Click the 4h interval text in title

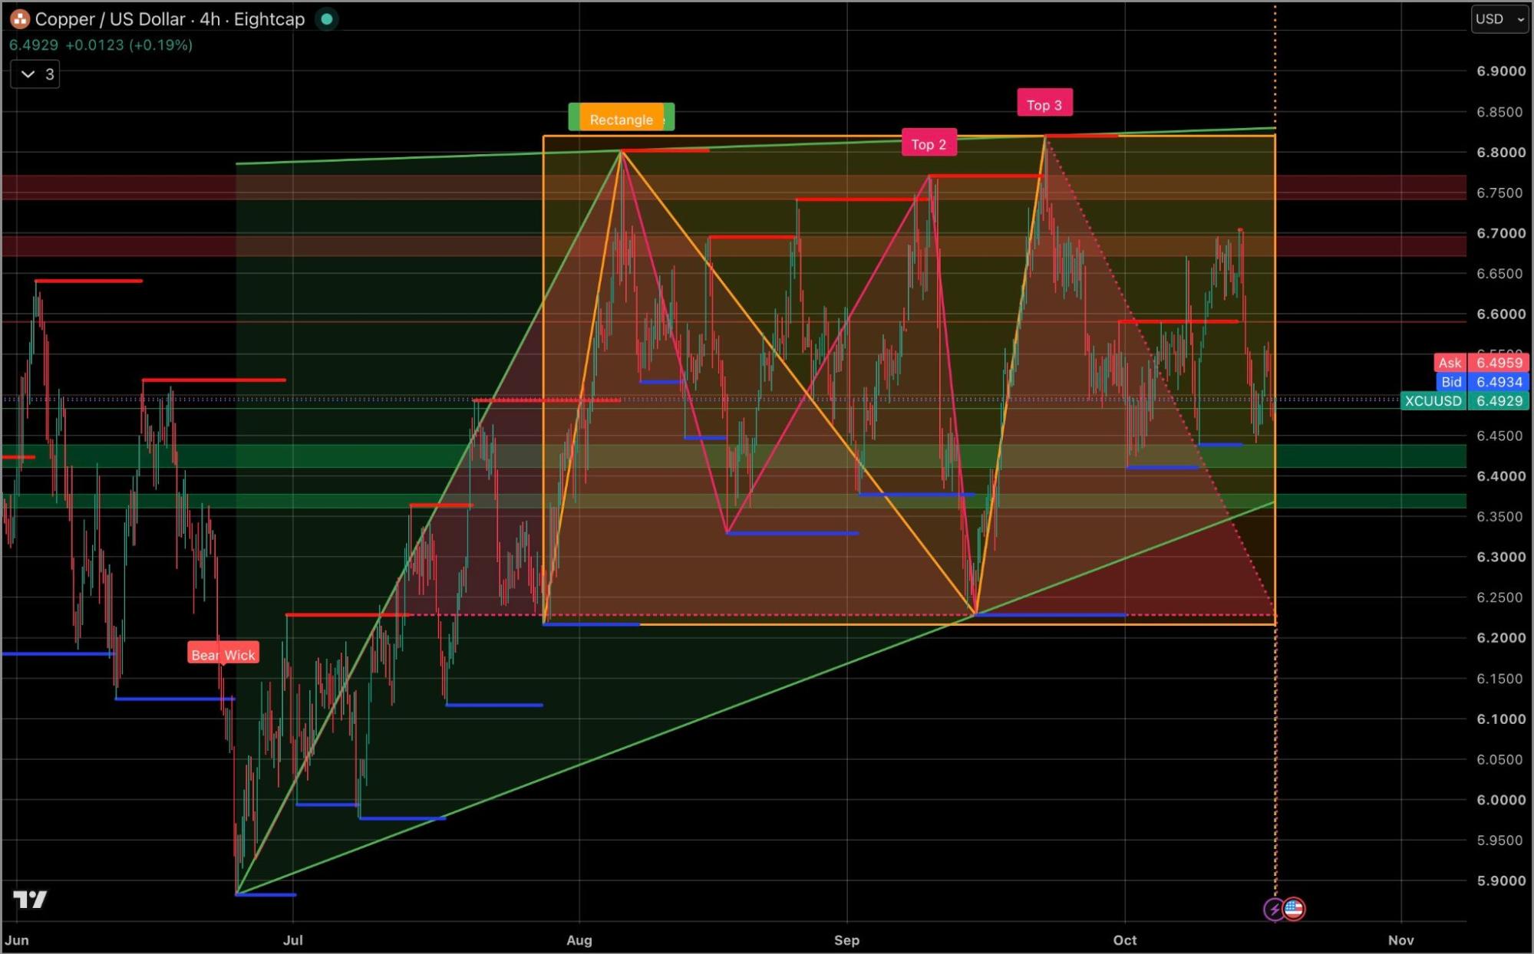209,19
